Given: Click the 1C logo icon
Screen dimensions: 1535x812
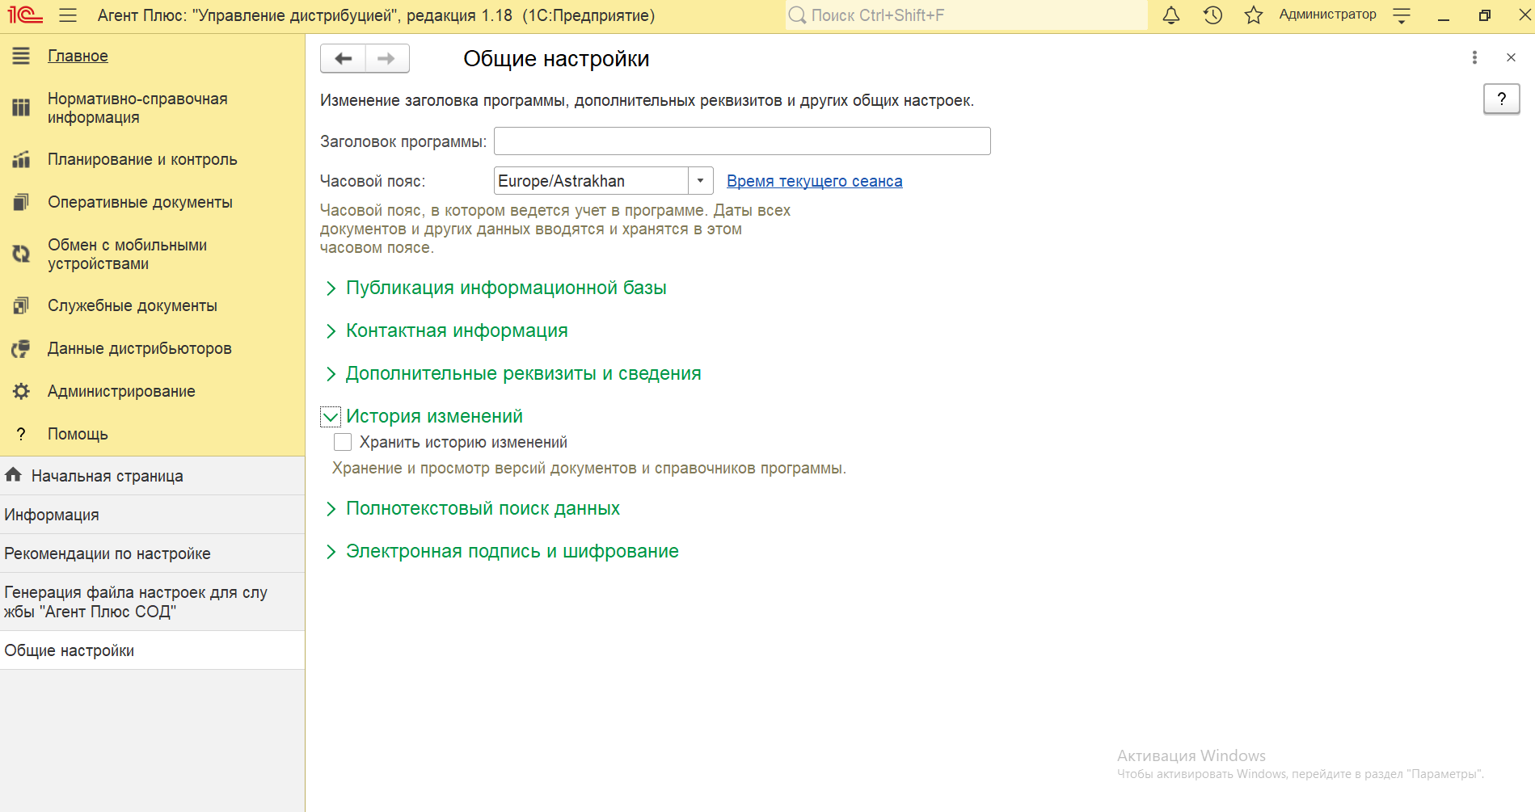Looking at the screenshot, I should tap(25, 15).
